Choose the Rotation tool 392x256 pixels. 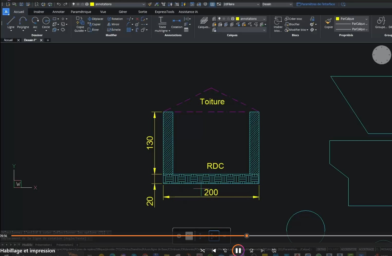115,19
